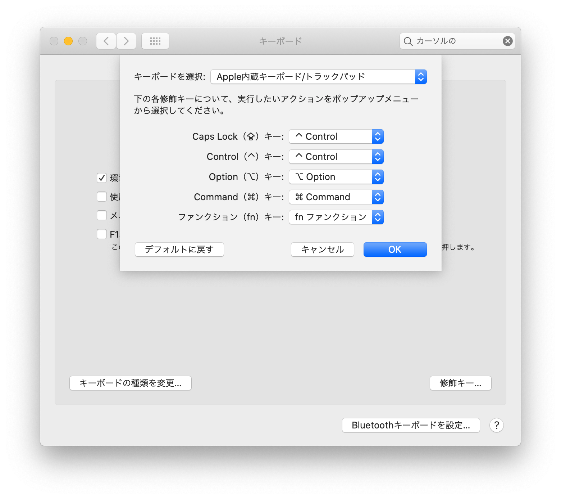Screen dimensions: 561x499
Task: Show all preferences grid icon
Action: (155, 41)
